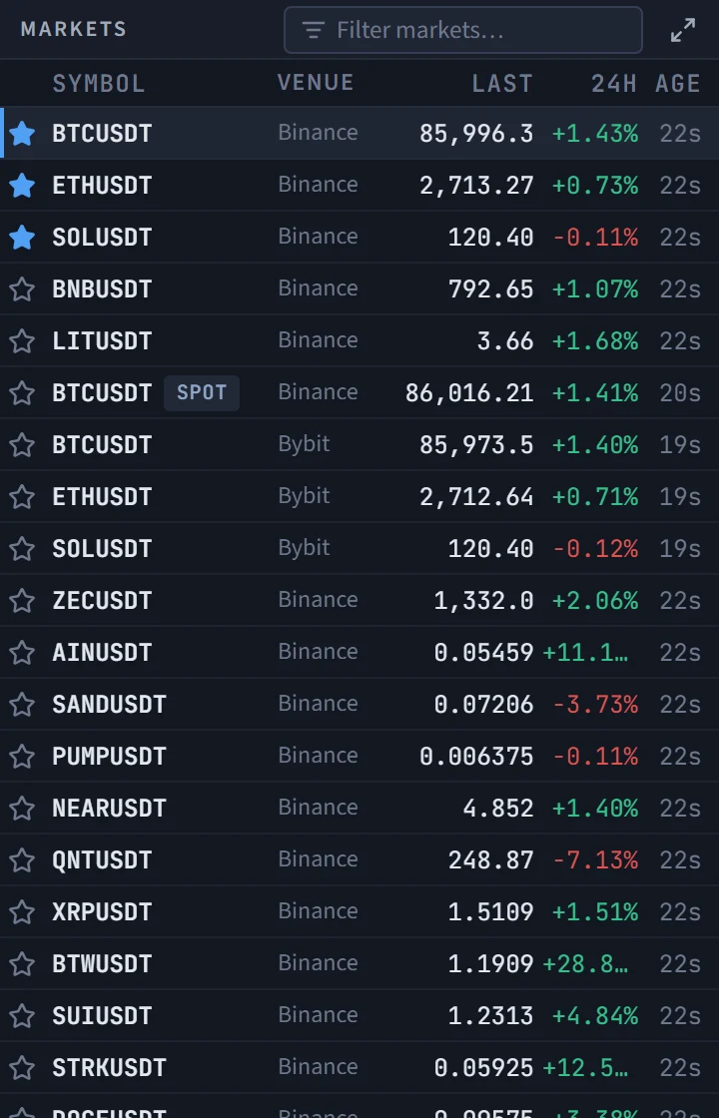This screenshot has height=1118, width=719.
Task: Star the BTCUSDT SPOT market
Action: 22,393
